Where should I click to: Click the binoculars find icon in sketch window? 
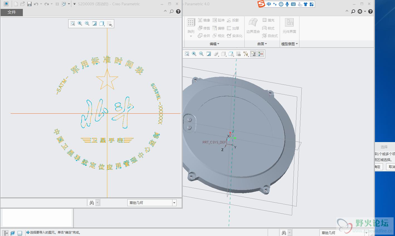tap(91, 203)
